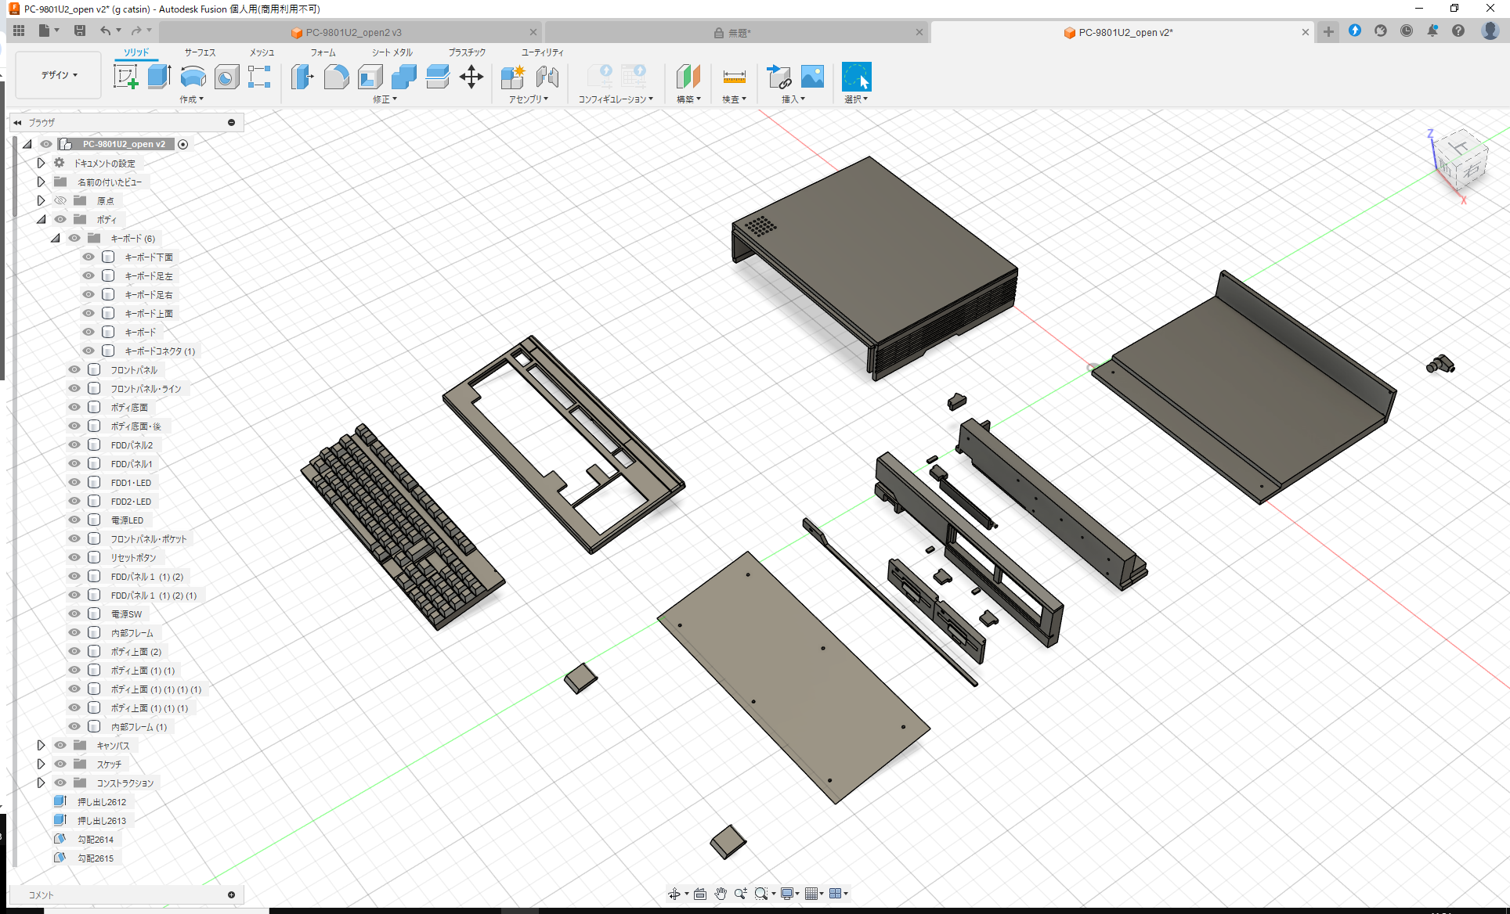Click the Insert Canvas image icon
Viewport: 1510px width, 914px height.
click(812, 77)
